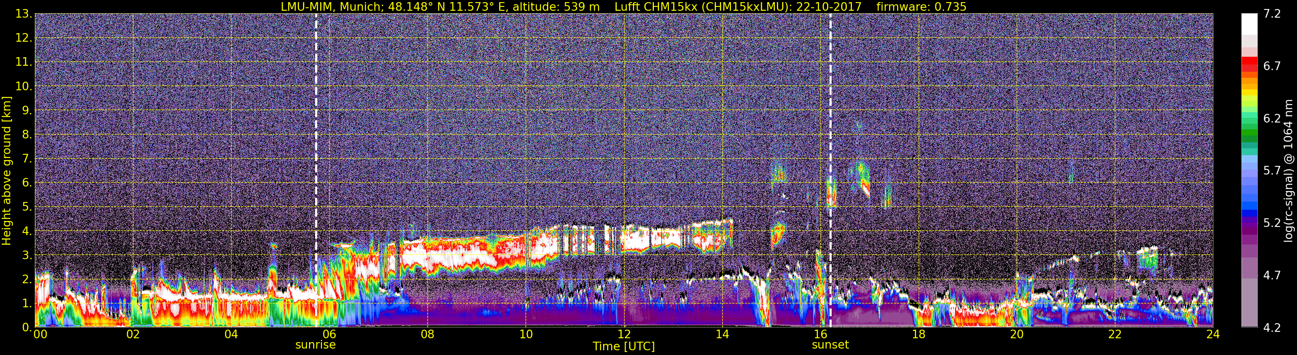Click x-axis tick label '04'

point(231,334)
